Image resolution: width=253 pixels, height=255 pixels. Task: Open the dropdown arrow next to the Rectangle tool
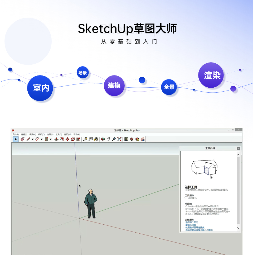tap(51, 139)
